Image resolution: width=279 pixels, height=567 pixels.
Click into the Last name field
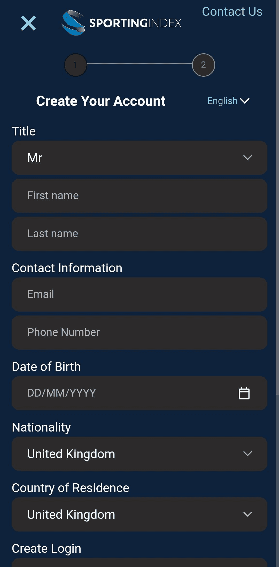click(x=139, y=234)
